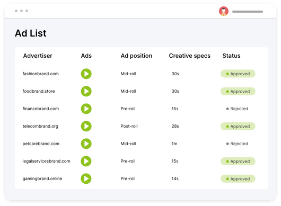
Task: Sort by the Creative specs column header
Action: tap(190, 56)
